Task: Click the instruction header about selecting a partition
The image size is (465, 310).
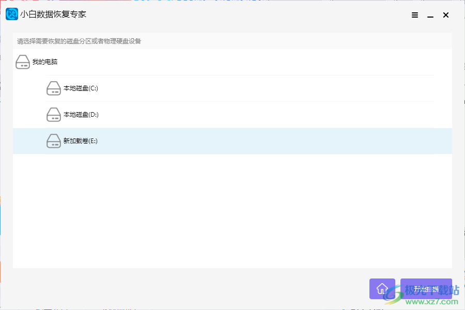Action: click(79, 41)
